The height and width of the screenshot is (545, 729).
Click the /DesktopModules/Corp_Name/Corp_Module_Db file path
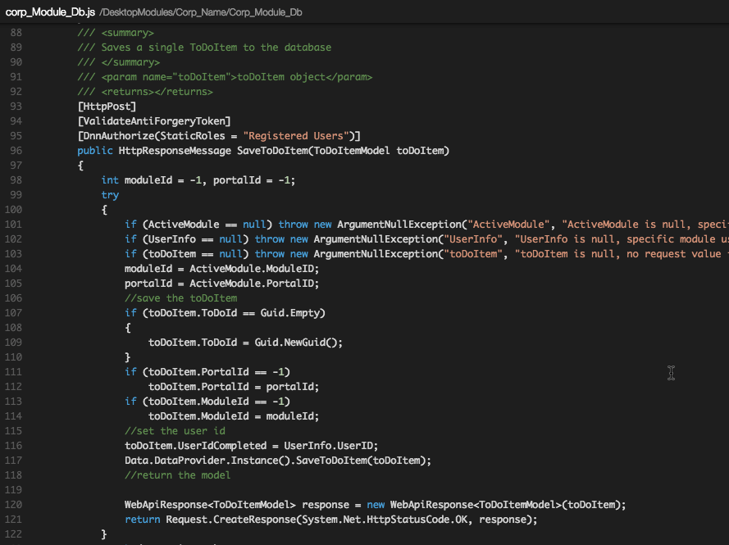point(200,12)
